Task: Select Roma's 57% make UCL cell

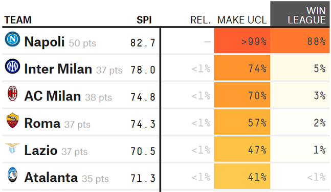Action: click(242, 122)
